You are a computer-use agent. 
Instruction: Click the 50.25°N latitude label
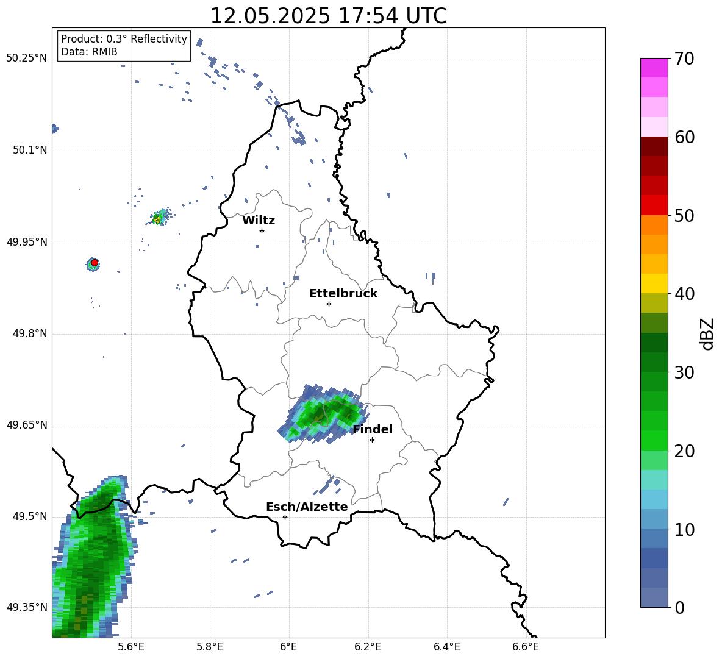tap(27, 59)
